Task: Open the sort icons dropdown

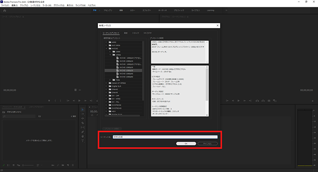Action: click(x=39, y=165)
